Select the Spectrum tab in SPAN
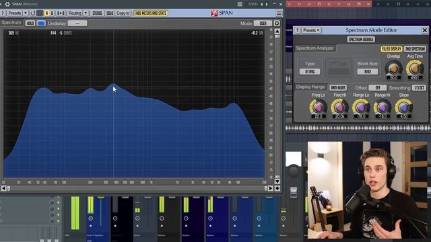Viewport: 431px width, 242px height. pos(11,23)
